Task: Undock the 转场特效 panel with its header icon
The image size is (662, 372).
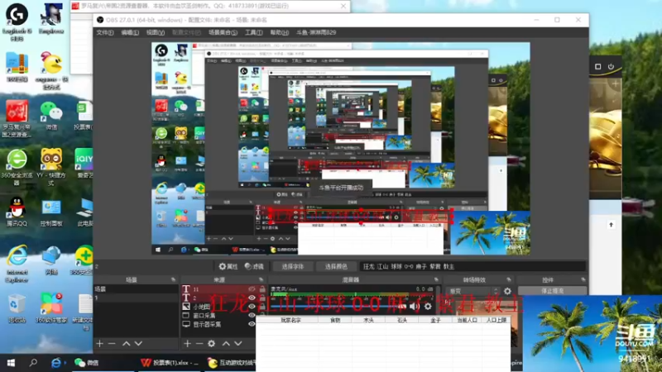Action: 509,279
